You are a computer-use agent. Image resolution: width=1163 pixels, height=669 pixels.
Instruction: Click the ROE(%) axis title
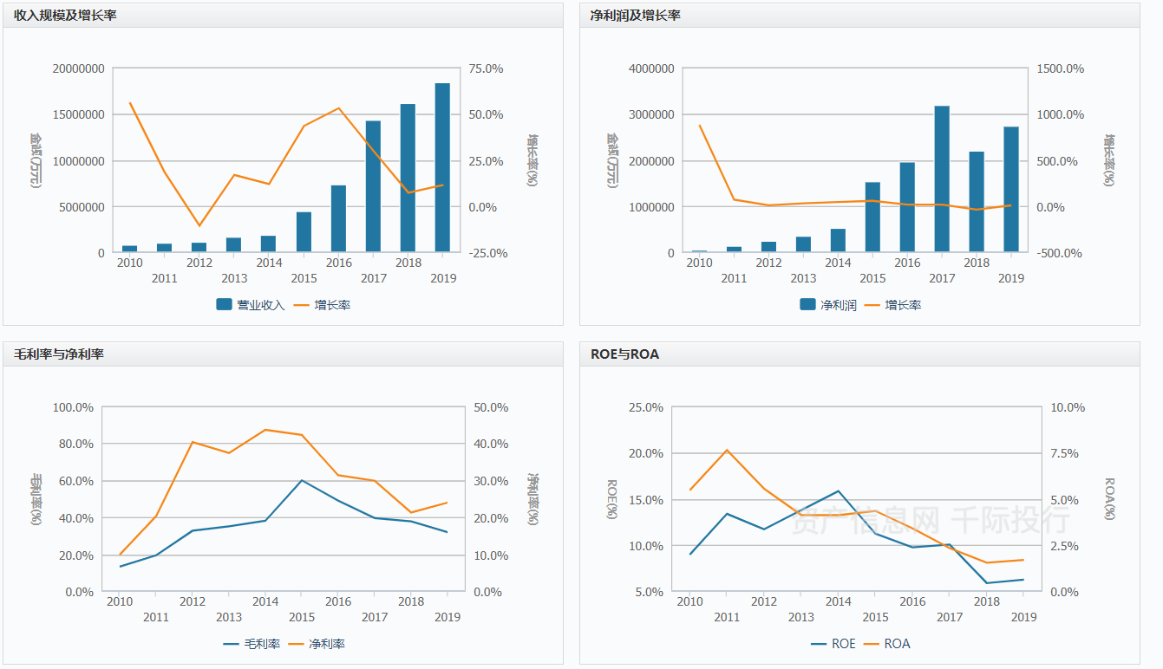coord(612,499)
